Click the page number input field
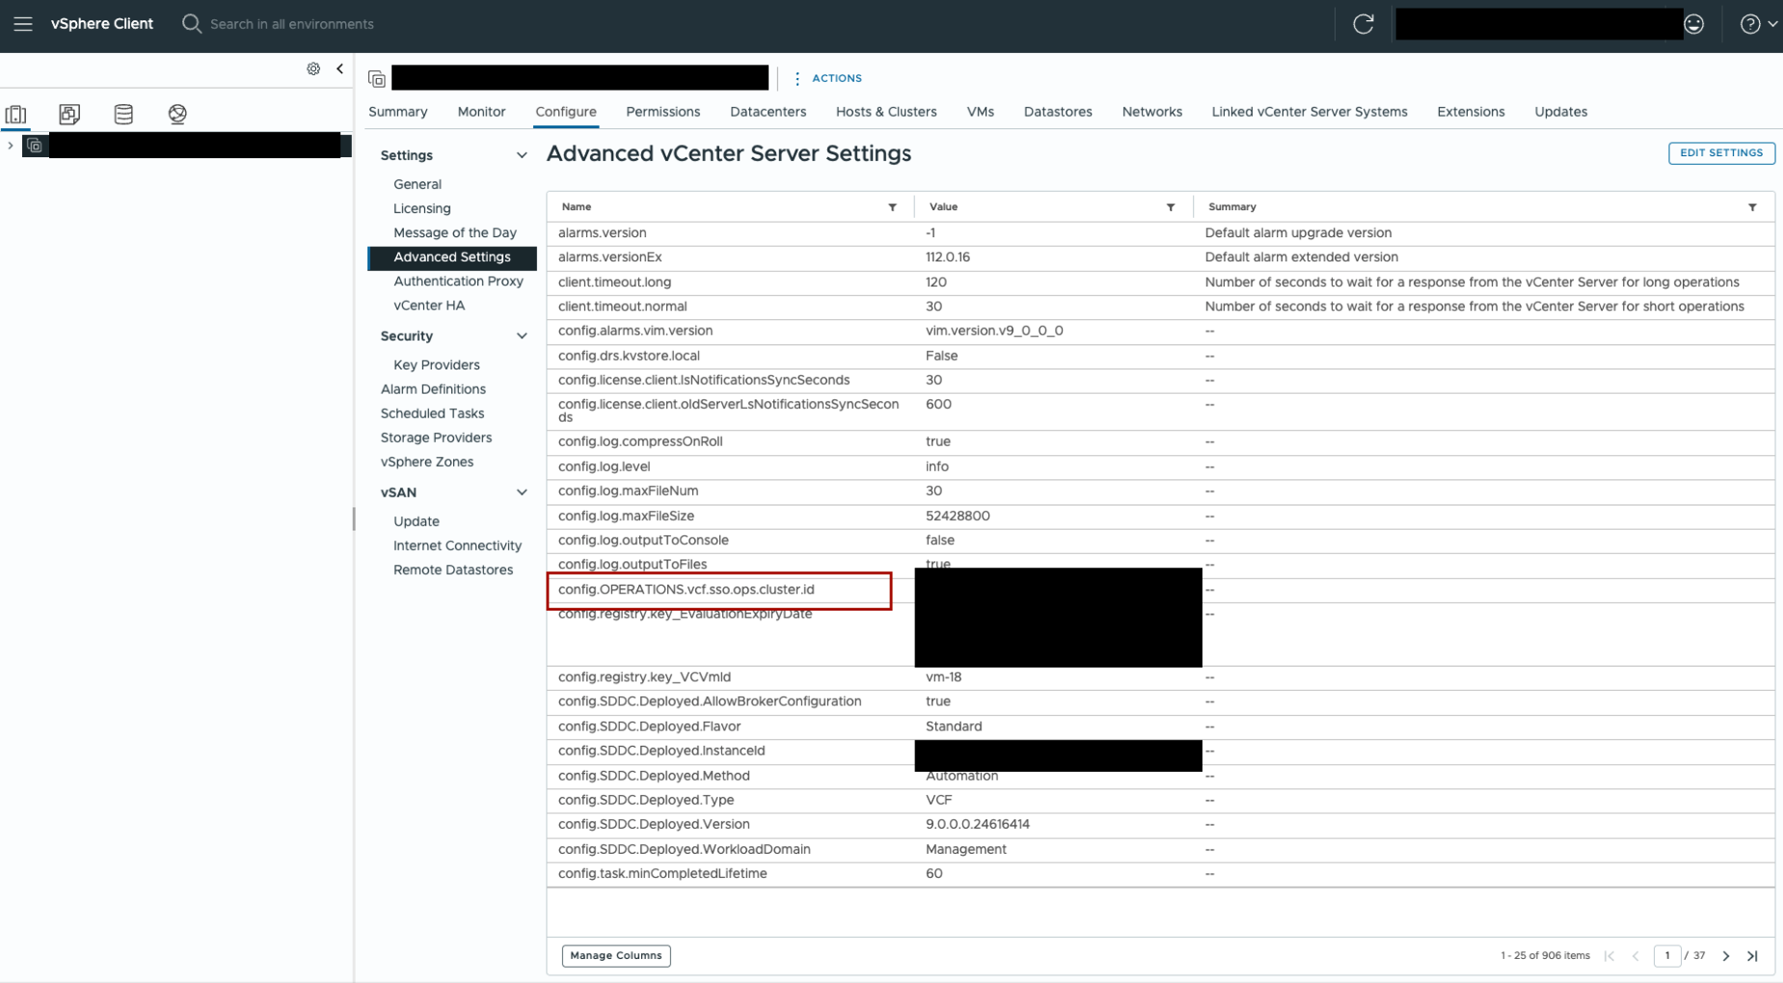The width and height of the screenshot is (1783, 983). 1666,956
